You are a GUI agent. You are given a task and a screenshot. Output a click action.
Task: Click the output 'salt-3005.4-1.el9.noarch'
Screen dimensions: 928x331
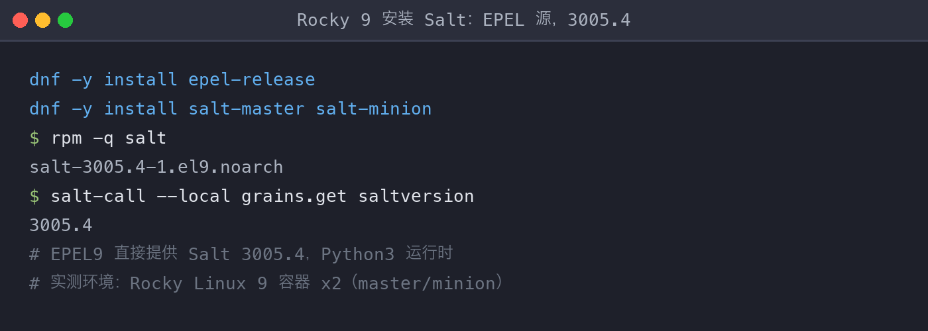coord(156,167)
